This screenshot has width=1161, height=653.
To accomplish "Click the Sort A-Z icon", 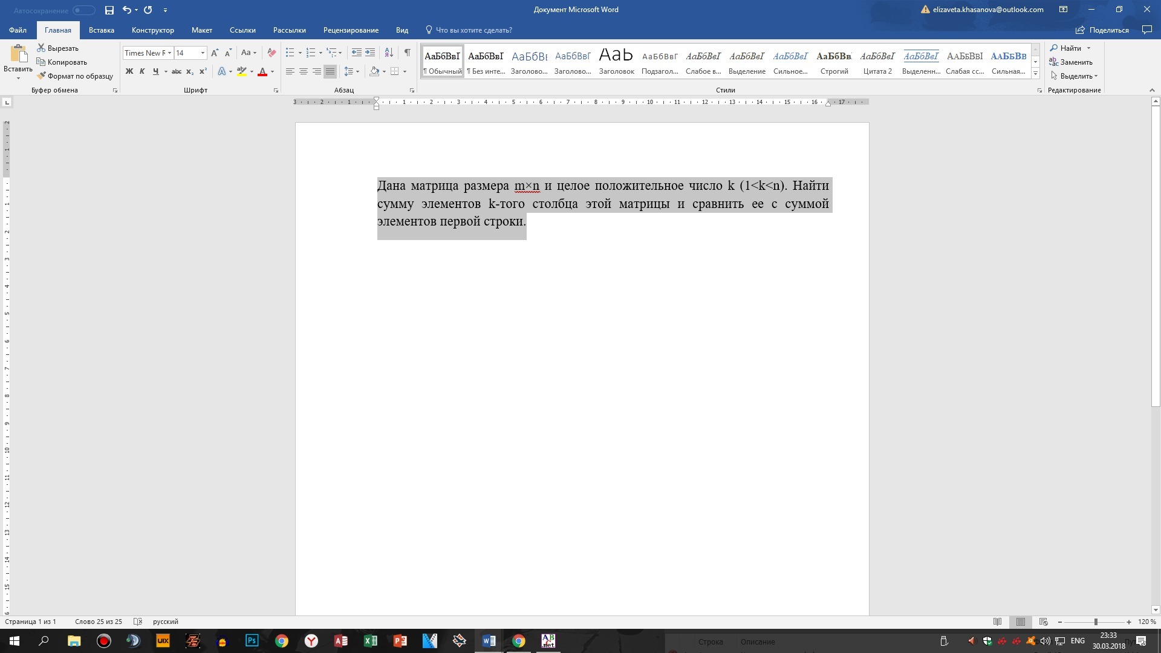I will pyautogui.click(x=389, y=53).
